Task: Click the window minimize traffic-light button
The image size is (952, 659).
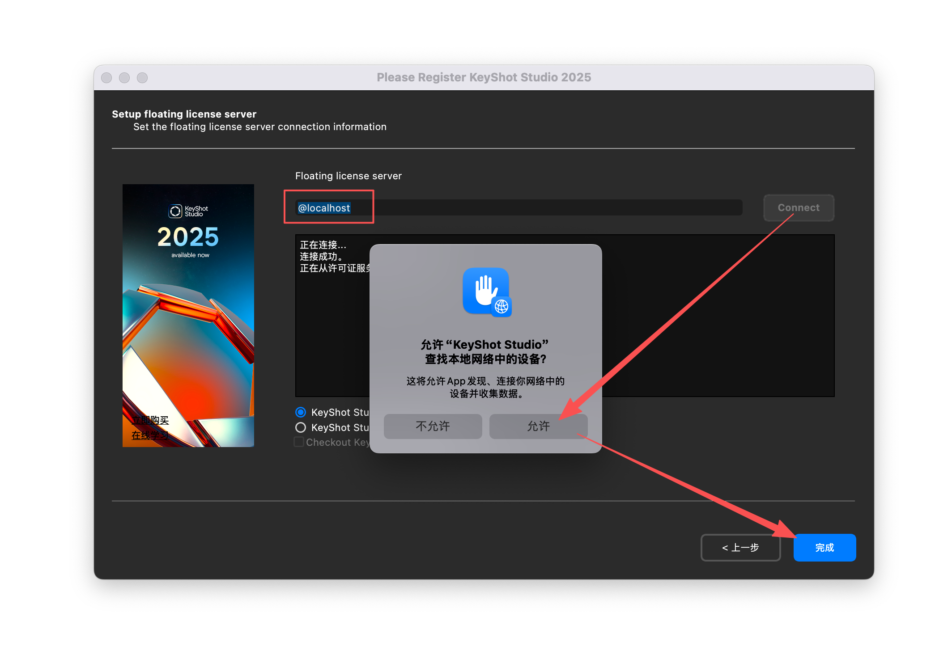Action: [x=124, y=78]
